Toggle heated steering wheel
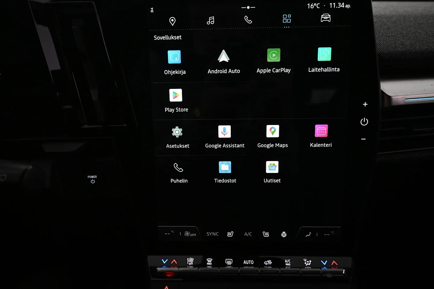 point(284,235)
